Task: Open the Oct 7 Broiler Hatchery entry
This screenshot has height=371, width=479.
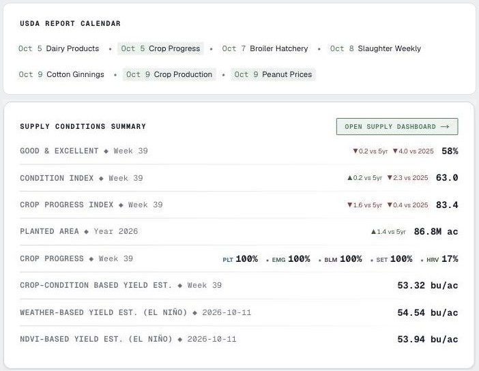Action: coord(265,48)
